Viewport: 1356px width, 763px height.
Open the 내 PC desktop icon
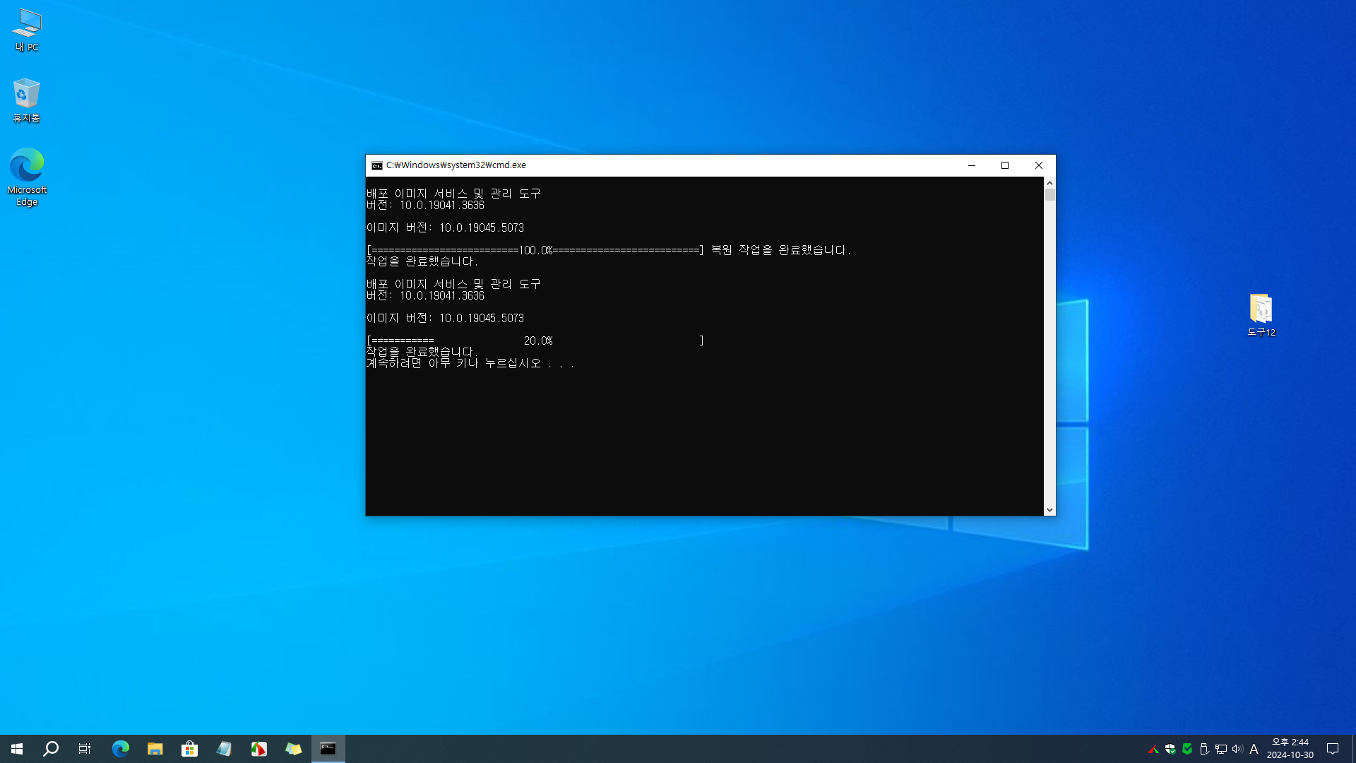(x=27, y=30)
